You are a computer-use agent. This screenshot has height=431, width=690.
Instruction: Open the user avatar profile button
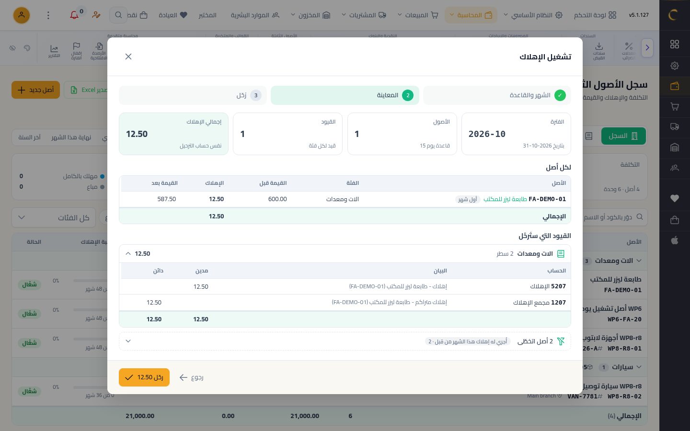[x=21, y=15]
